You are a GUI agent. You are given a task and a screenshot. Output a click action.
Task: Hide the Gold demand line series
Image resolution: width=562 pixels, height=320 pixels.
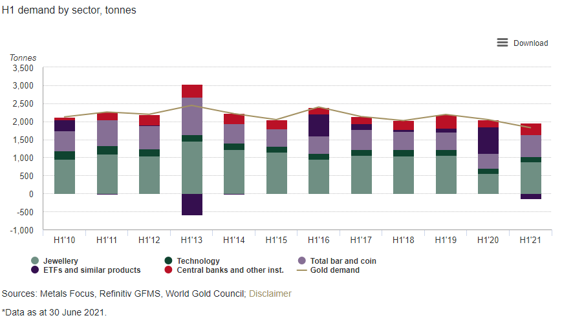pos(334,270)
